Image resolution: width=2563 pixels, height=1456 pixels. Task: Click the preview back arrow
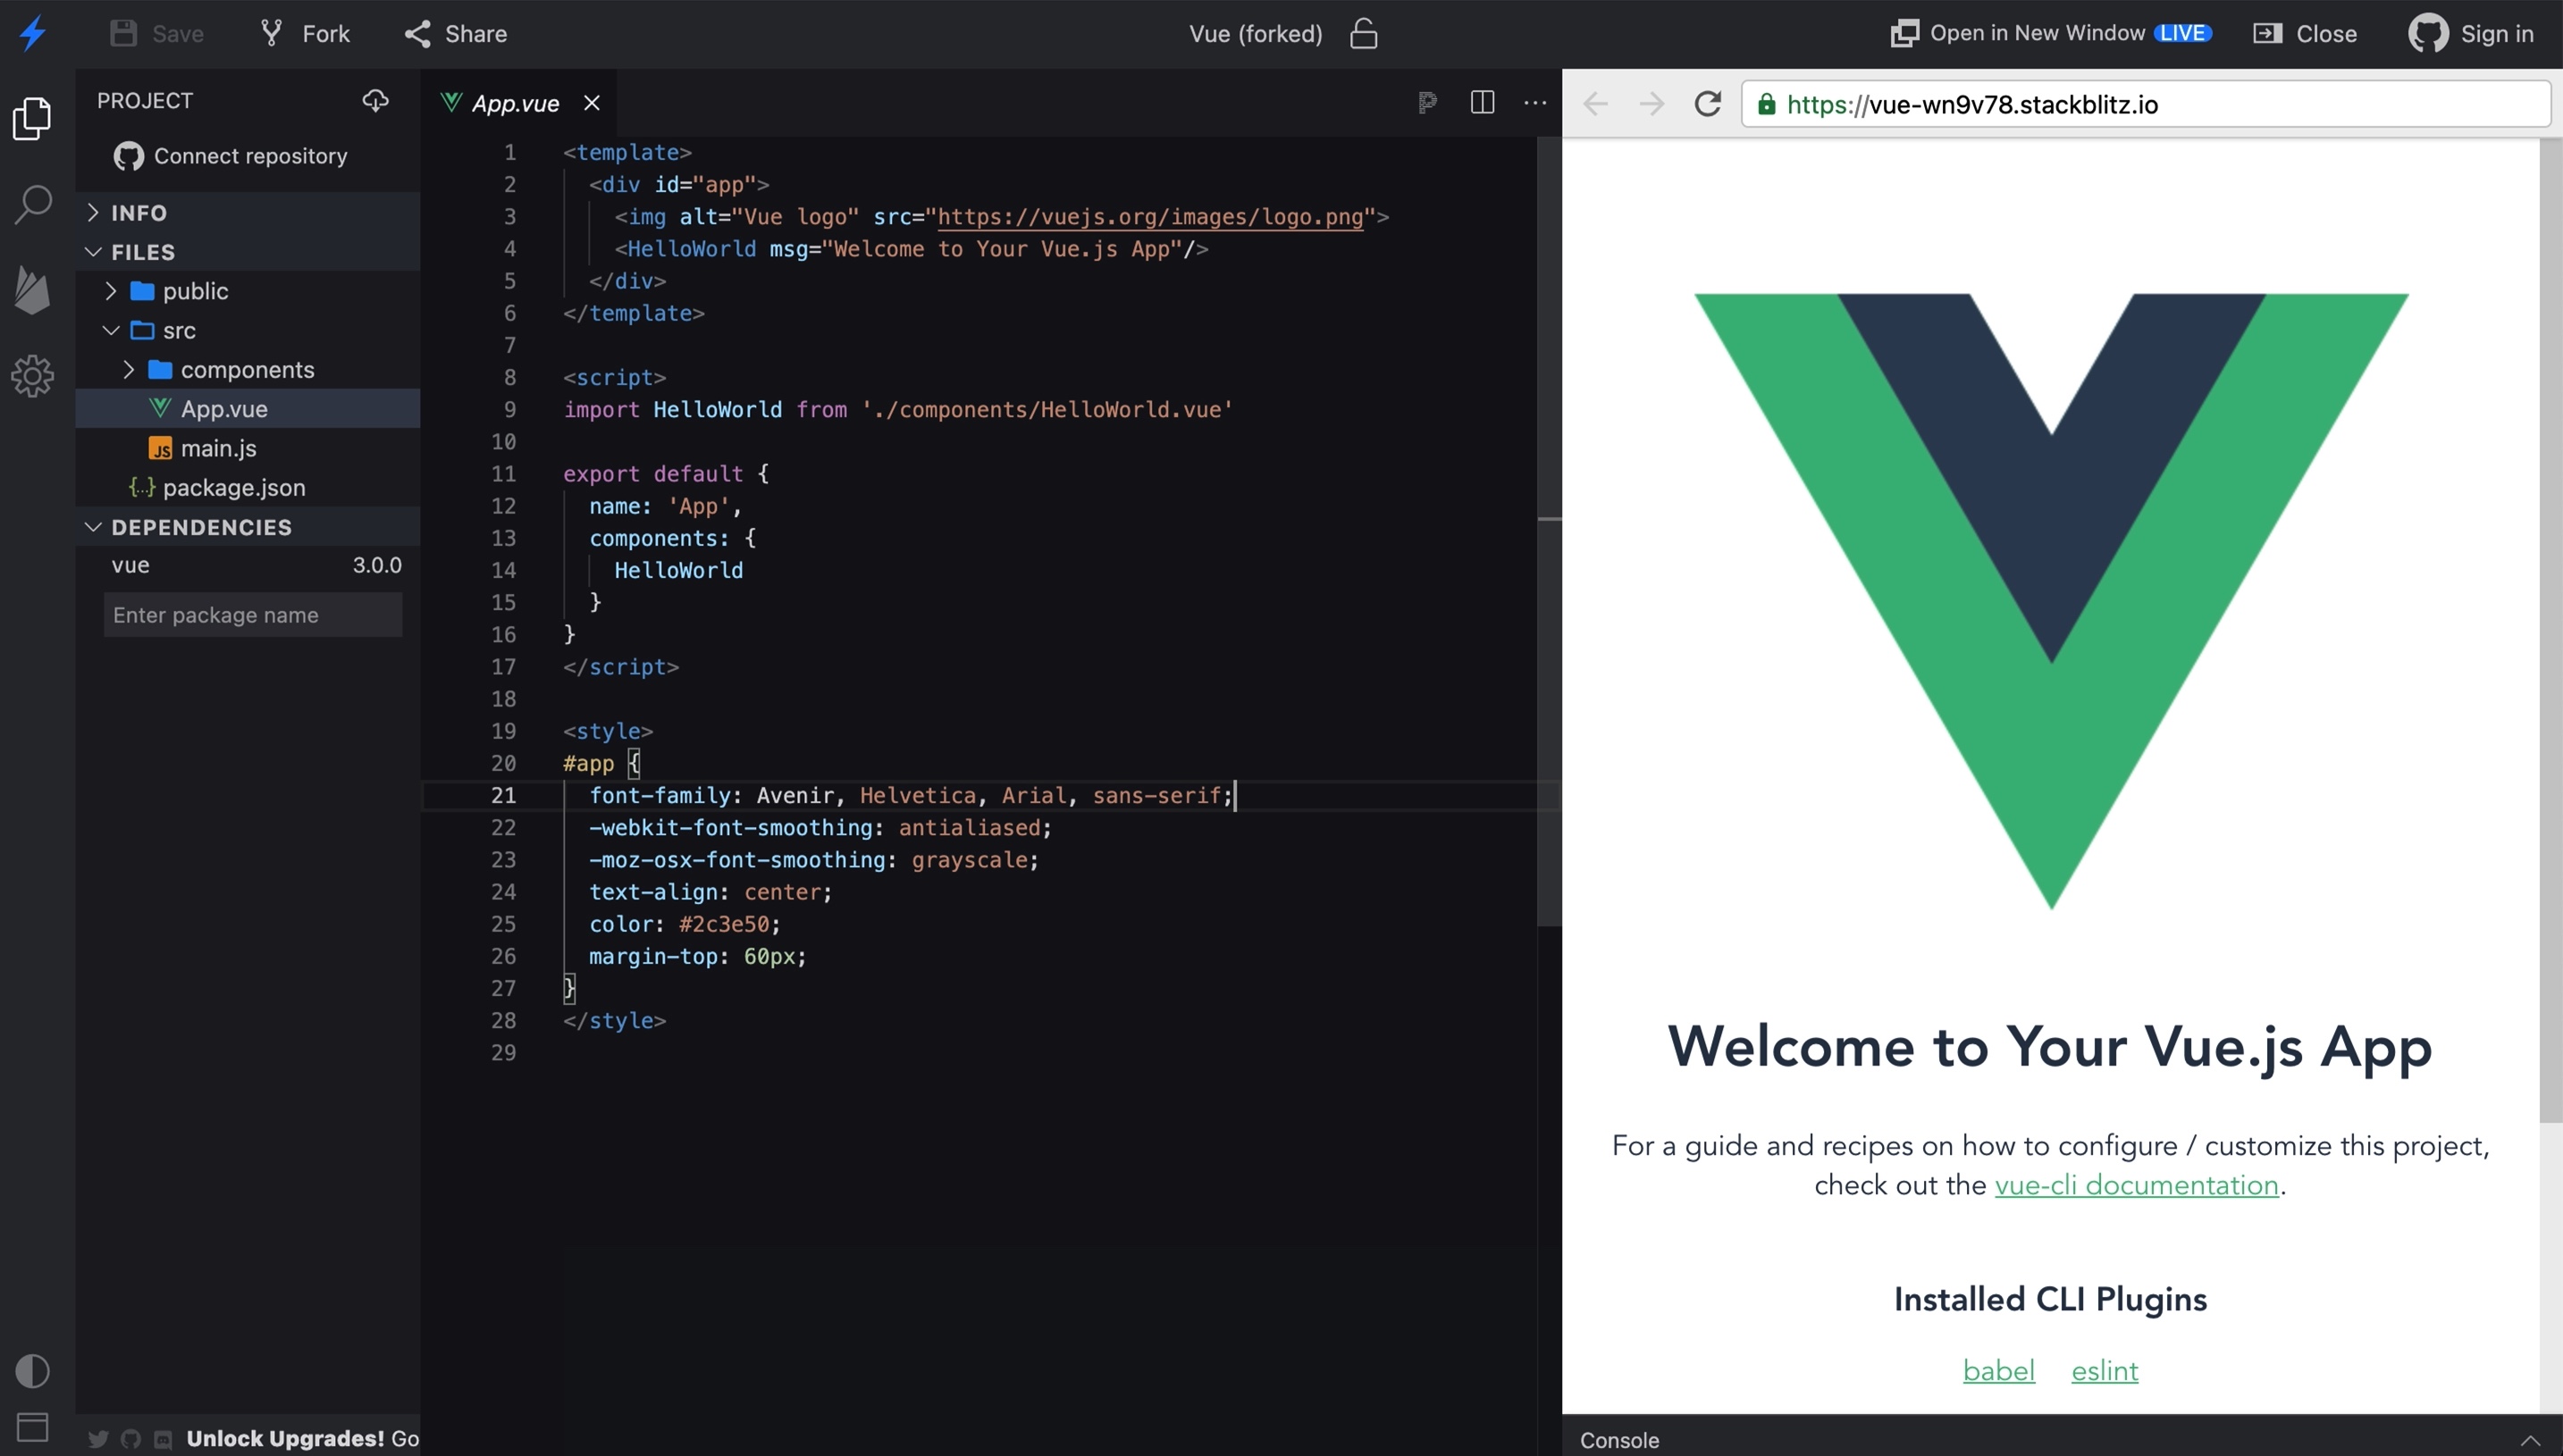click(x=1596, y=104)
